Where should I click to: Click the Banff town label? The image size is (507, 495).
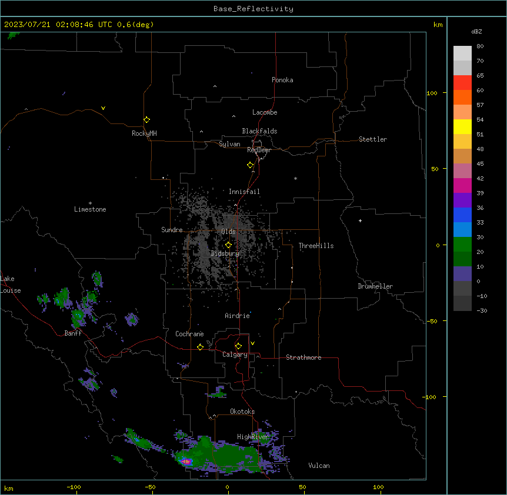[x=73, y=333]
